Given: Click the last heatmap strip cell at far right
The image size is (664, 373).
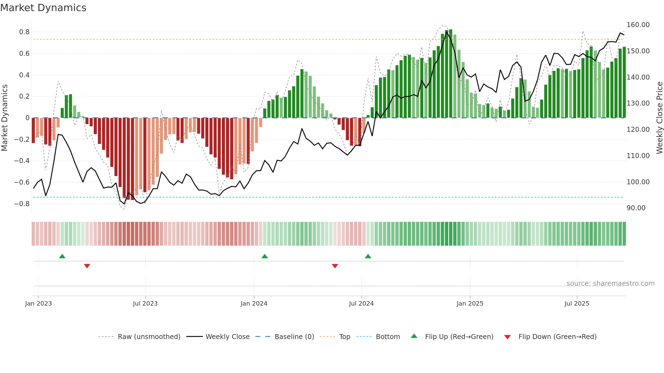Looking at the screenshot, I should click(x=624, y=234).
